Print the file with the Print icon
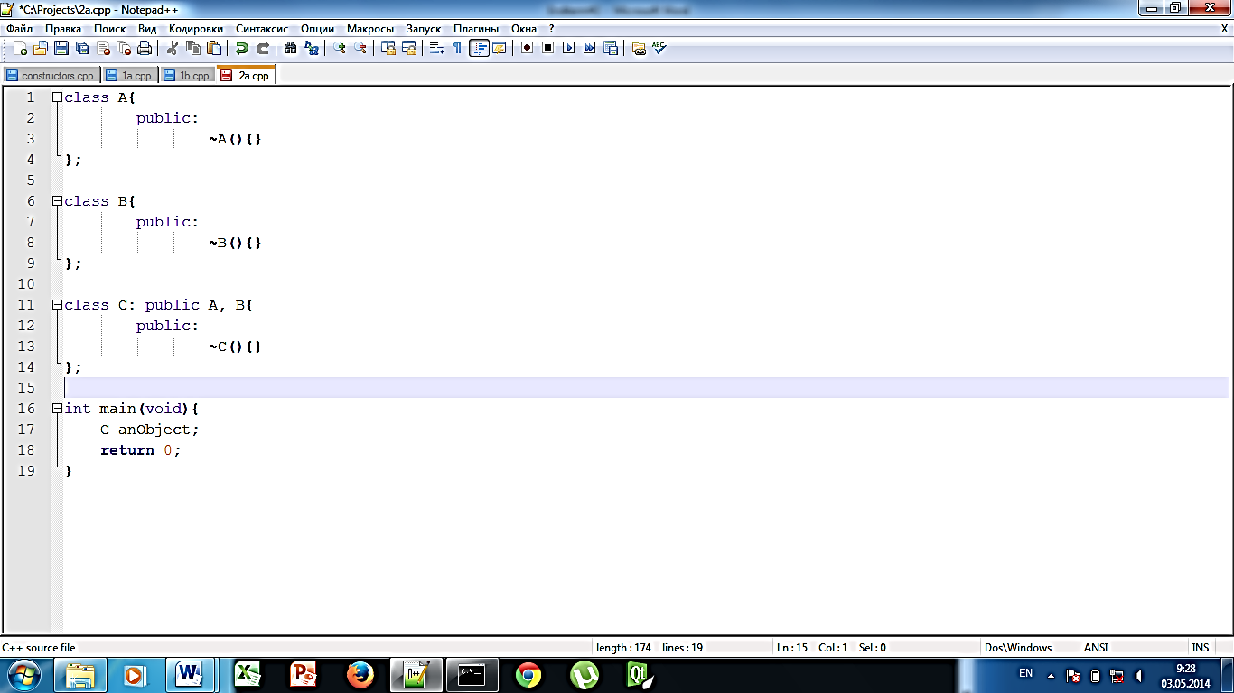The width and height of the screenshot is (1234, 693). coord(145,48)
